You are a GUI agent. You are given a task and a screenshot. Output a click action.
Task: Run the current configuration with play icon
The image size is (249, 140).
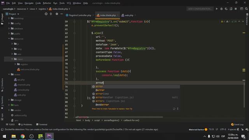pos(217,9)
